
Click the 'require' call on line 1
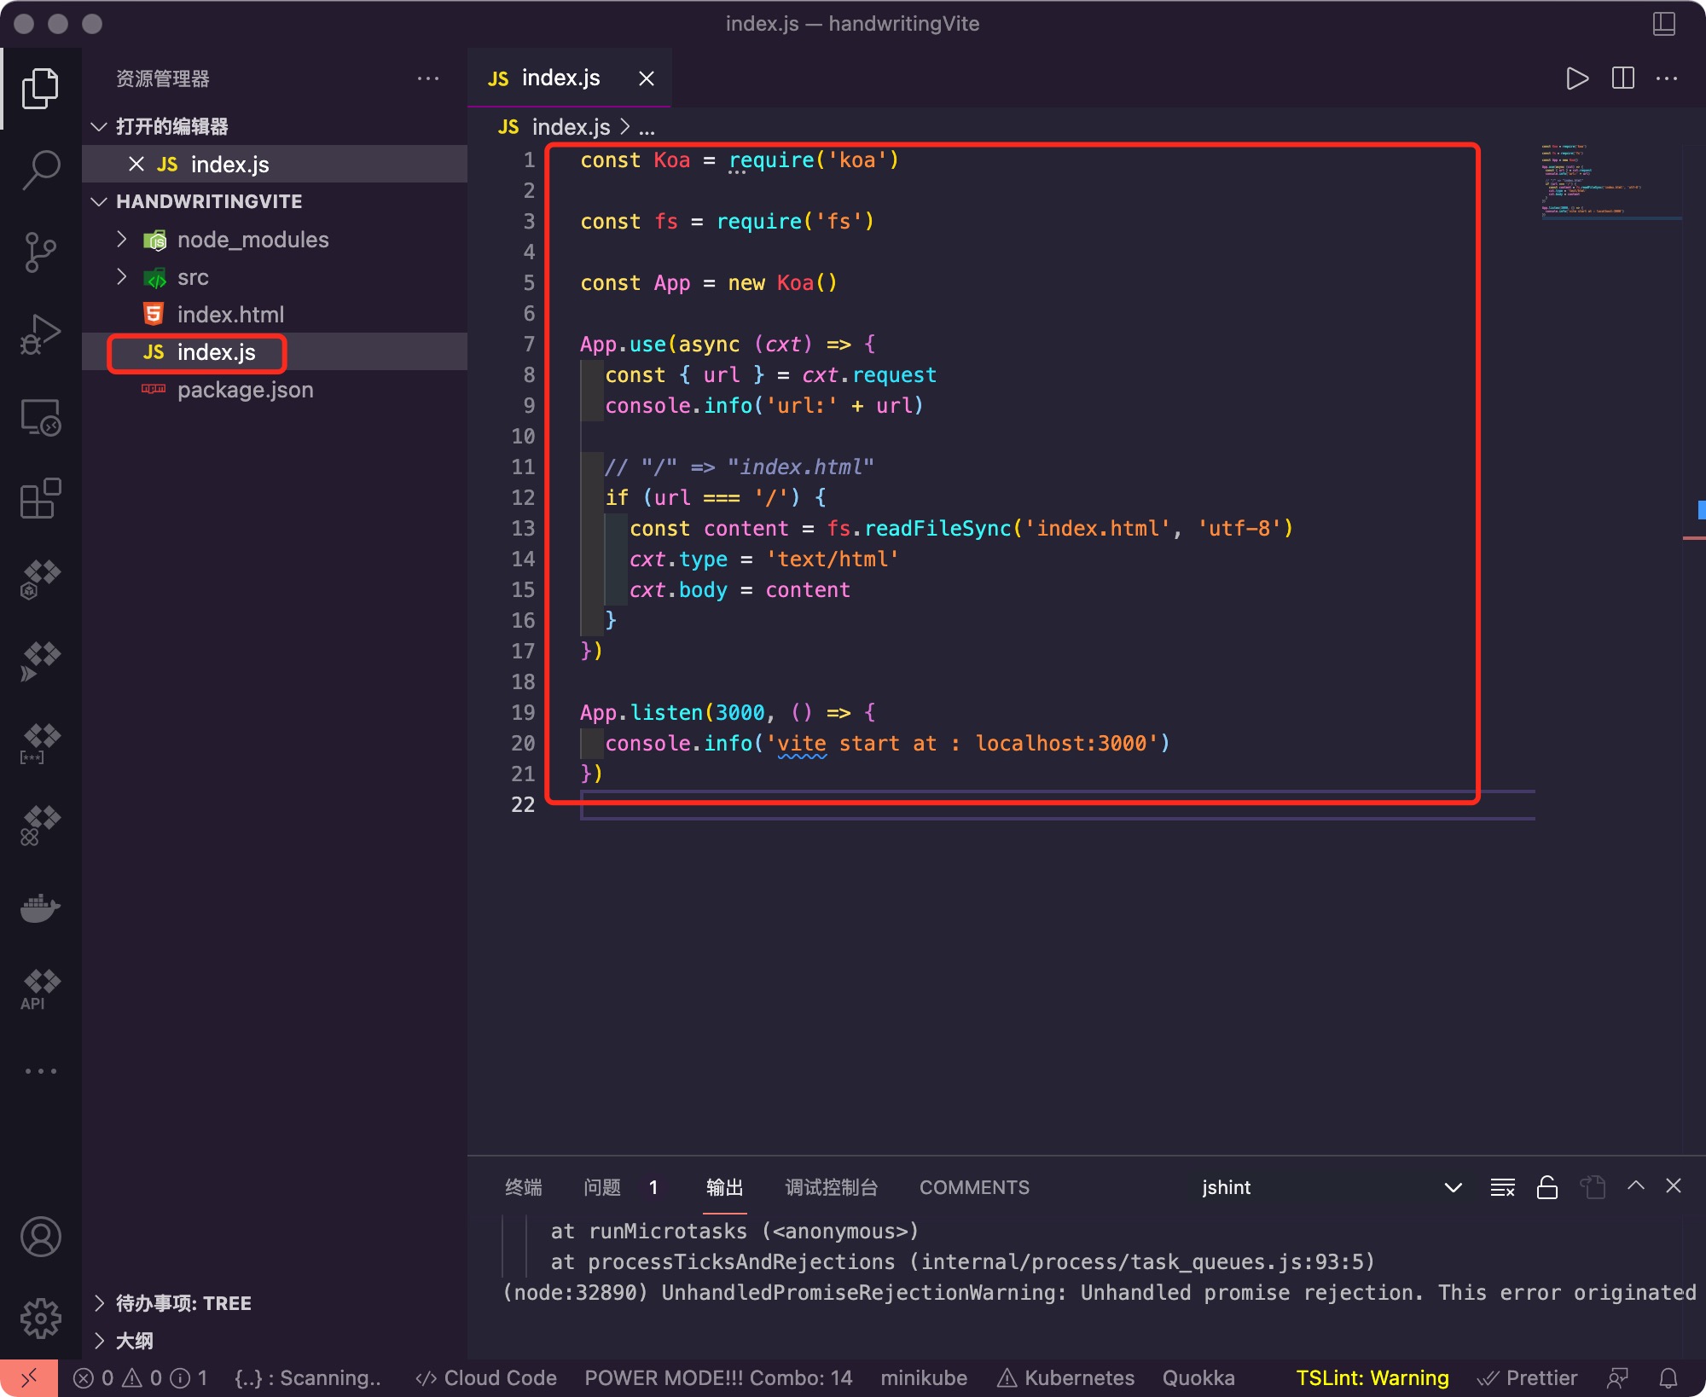[x=772, y=160]
